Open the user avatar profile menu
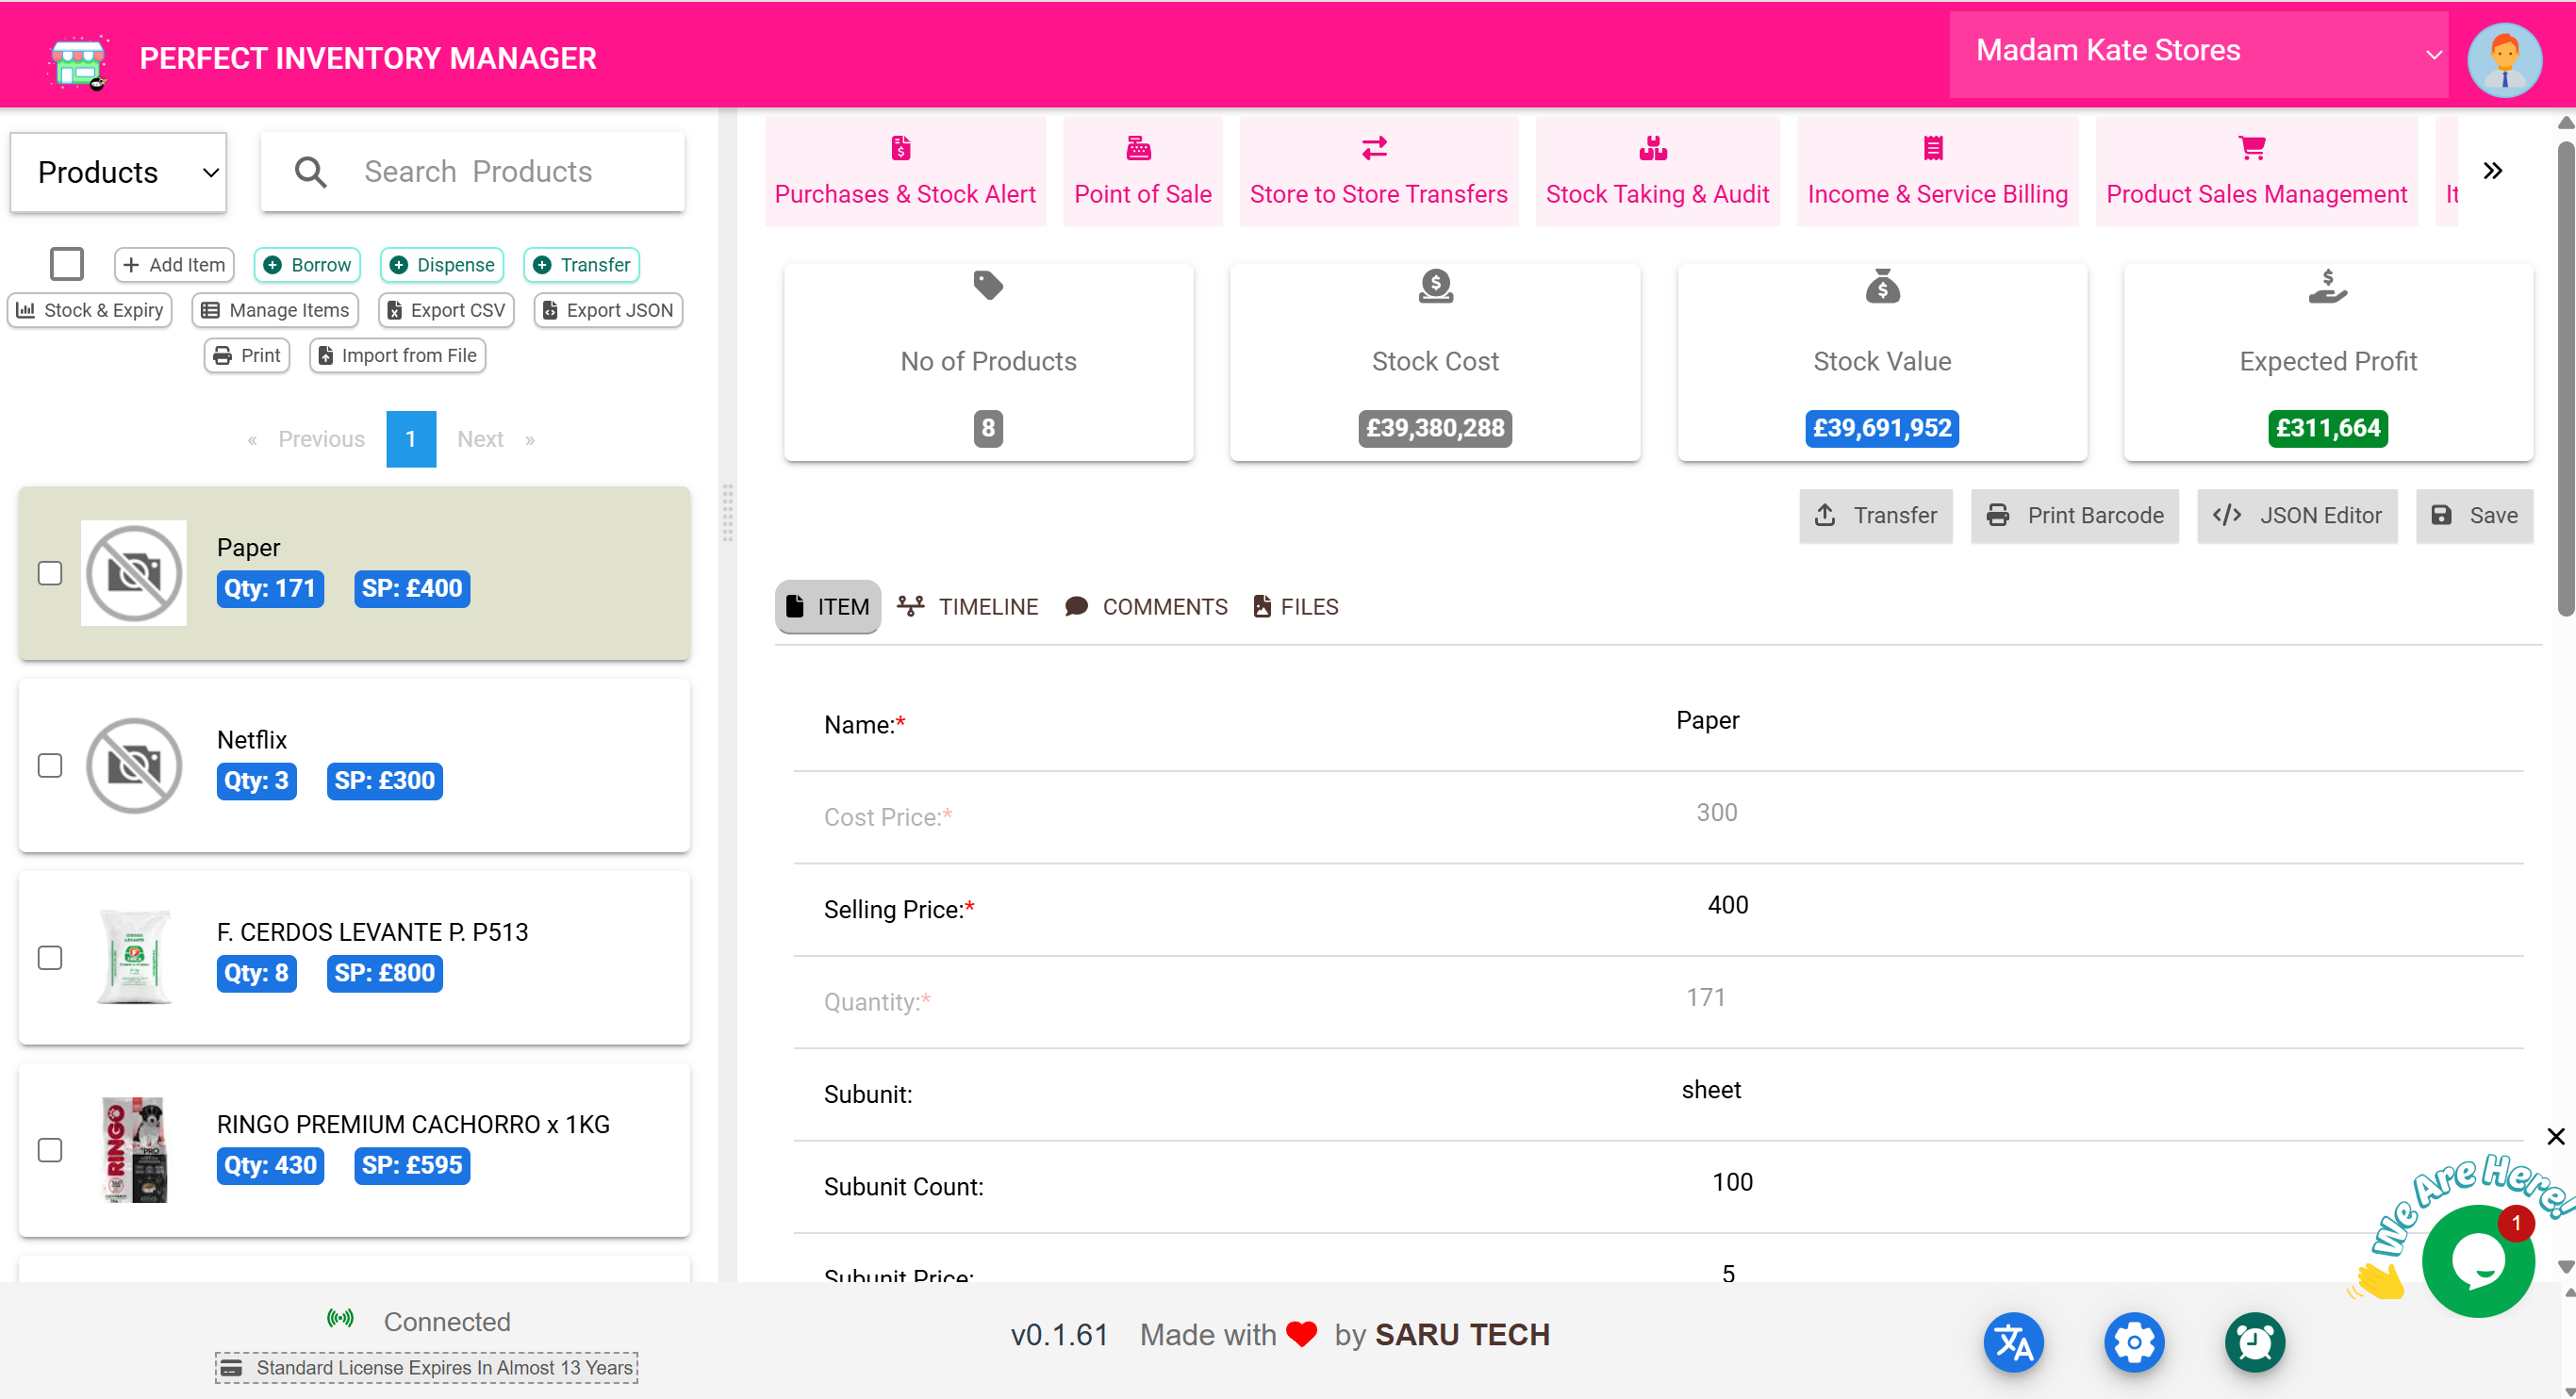The height and width of the screenshot is (1399, 2576). point(2504,60)
